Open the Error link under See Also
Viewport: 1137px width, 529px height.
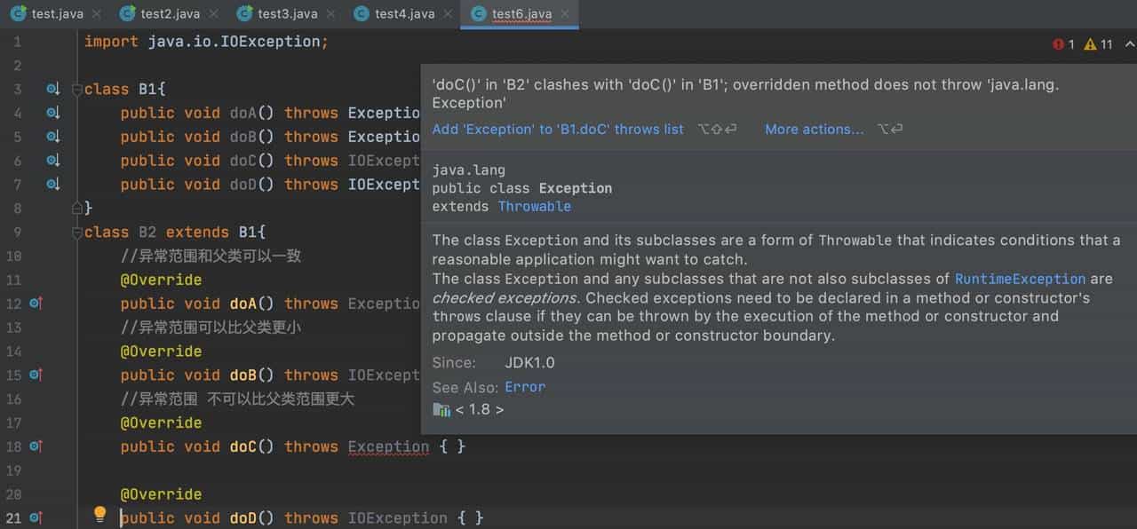click(x=525, y=387)
